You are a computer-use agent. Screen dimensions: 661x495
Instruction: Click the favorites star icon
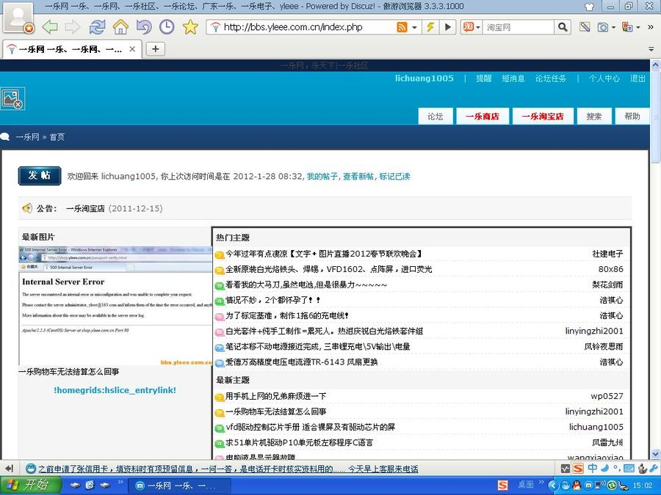190,27
